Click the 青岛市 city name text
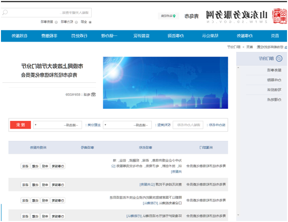Screen dimensions: 288x222 click(192, 16)
